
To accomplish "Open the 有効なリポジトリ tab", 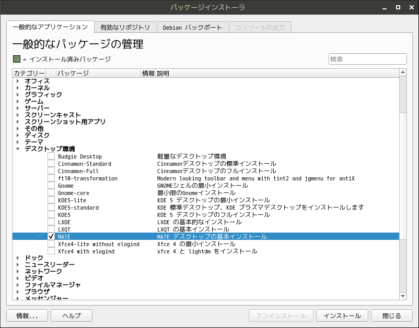I will [125, 28].
